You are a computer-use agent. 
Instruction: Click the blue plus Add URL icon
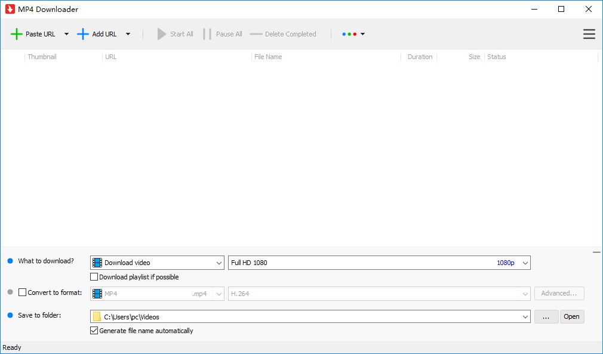click(x=82, y=34)
